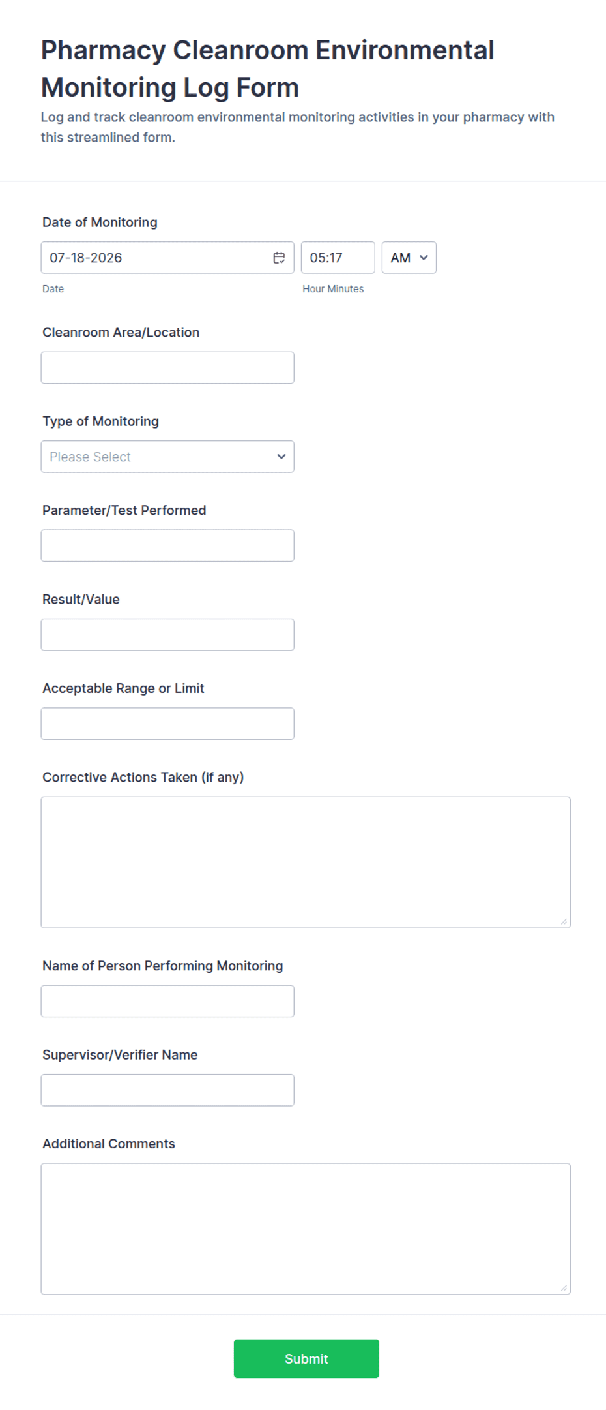
Task: Focus the Hour Minutes time field
Action: (x=338, y=258)
